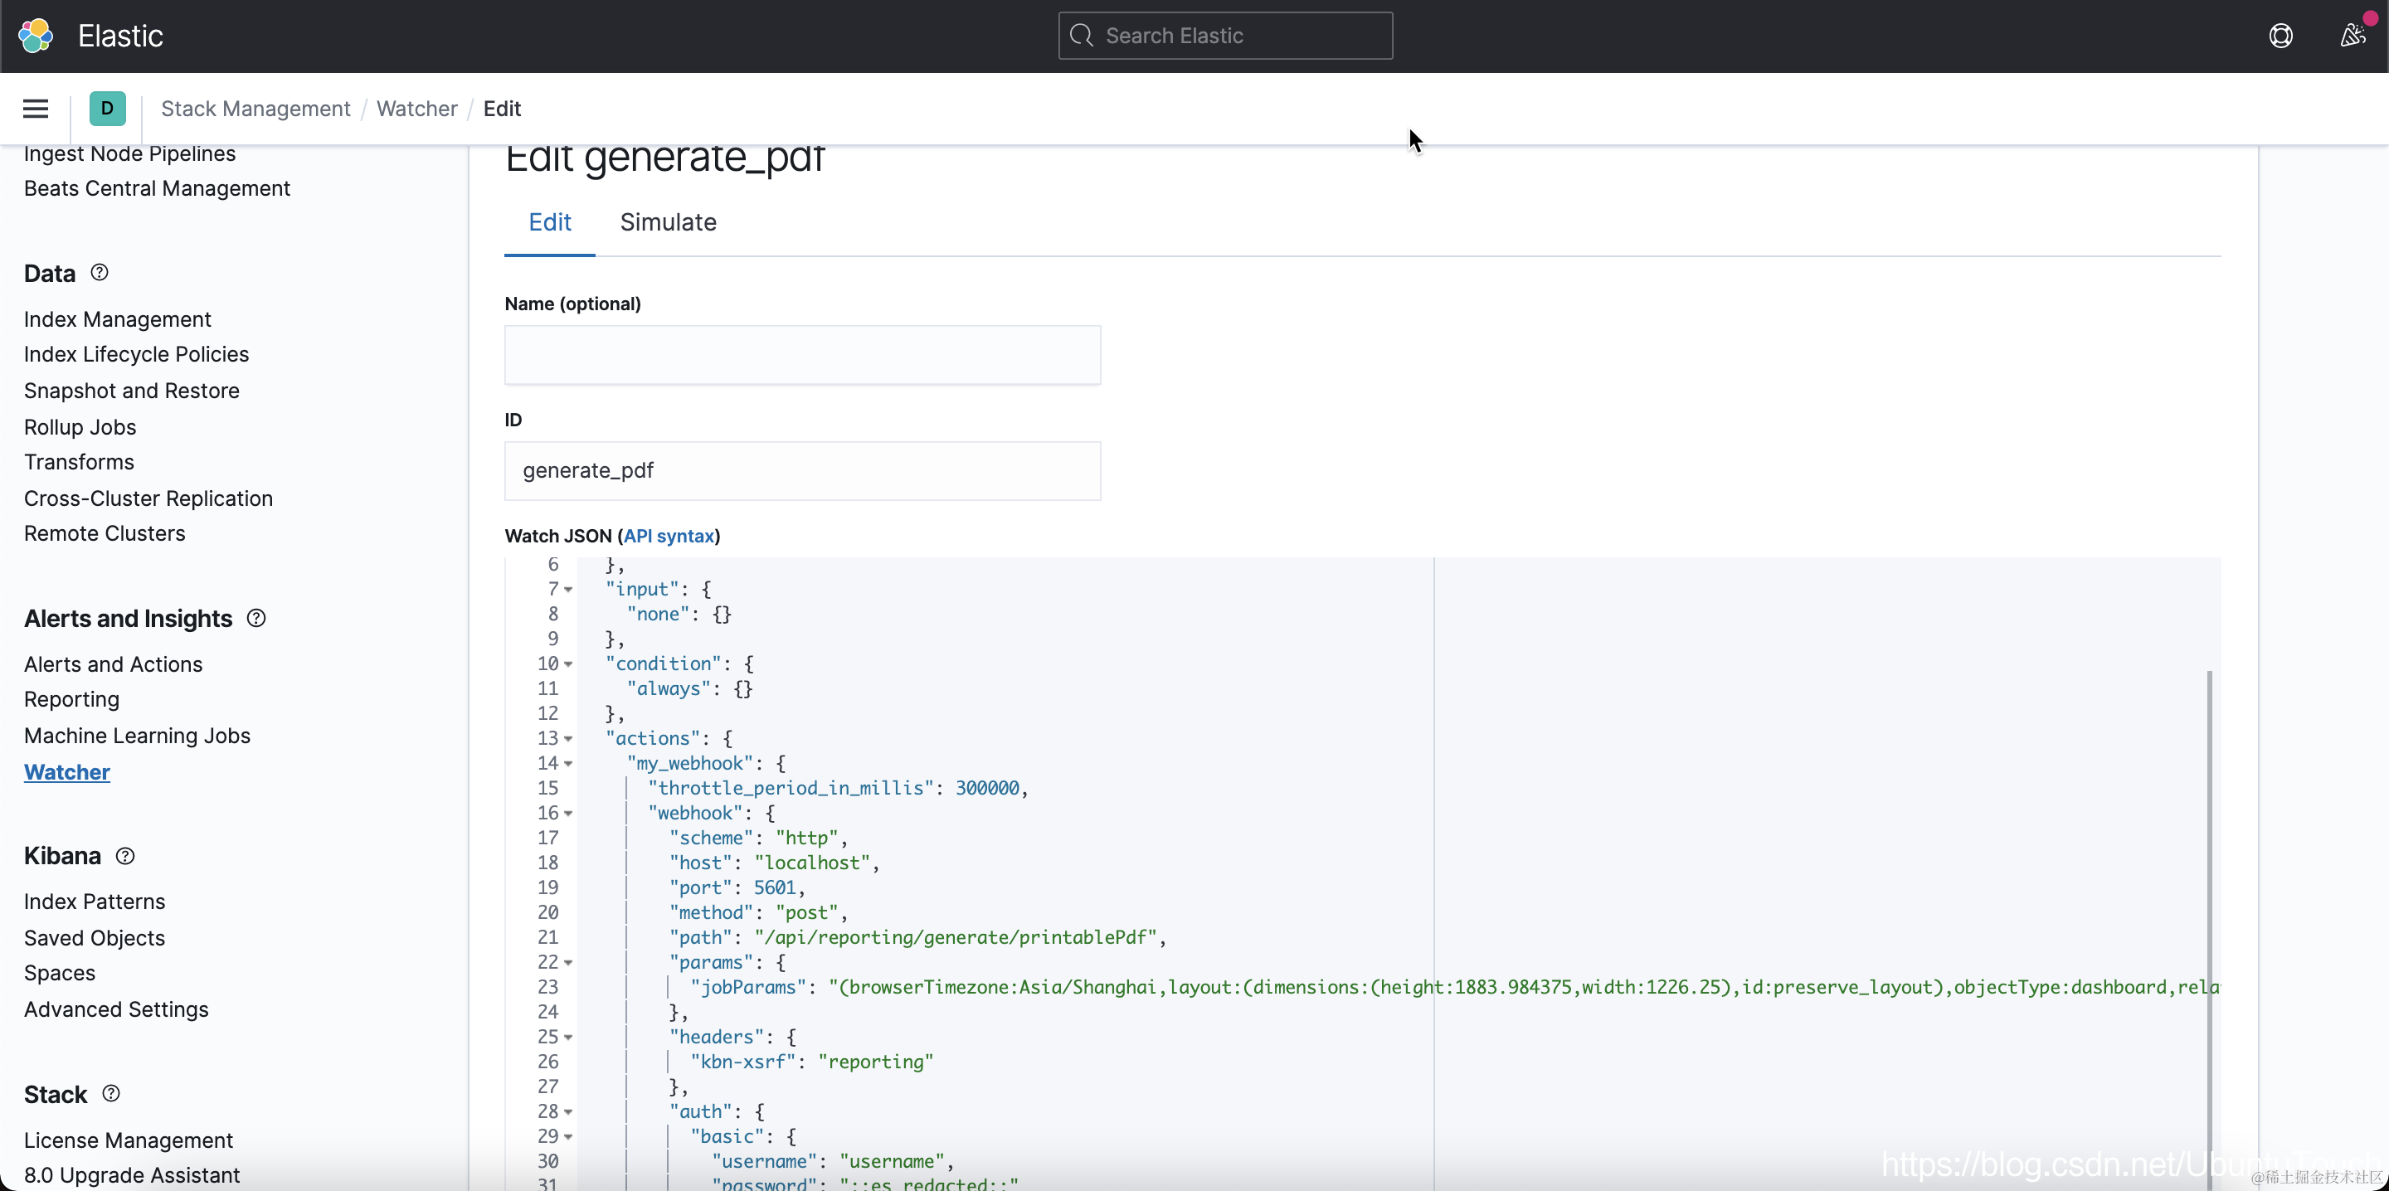Open the help lifebuoy icon

pos(2280,35)
